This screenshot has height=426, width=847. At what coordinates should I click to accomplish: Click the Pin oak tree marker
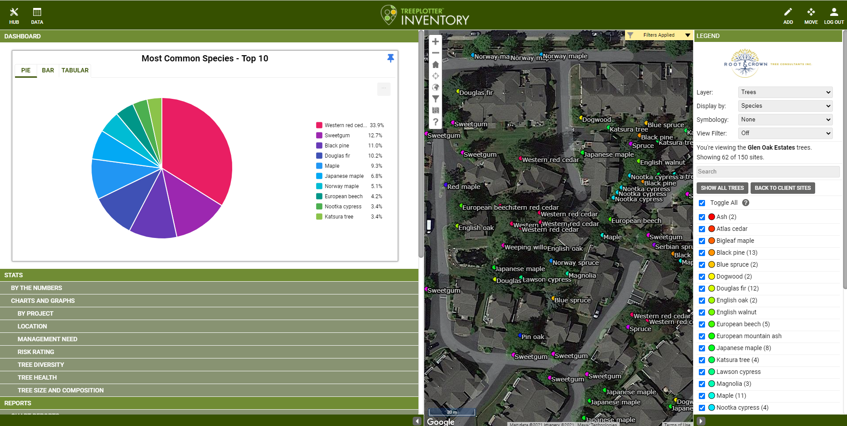[x=519, y=336]
